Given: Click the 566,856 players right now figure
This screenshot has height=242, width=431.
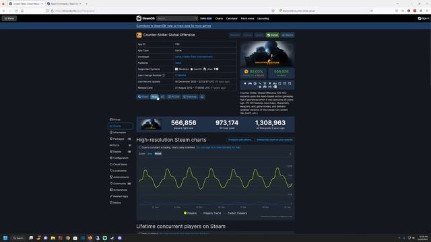Looking at the screenshot, I should pos(184,122).
